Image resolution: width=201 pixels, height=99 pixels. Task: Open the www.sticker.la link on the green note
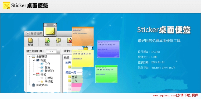[x=101, y=74]
